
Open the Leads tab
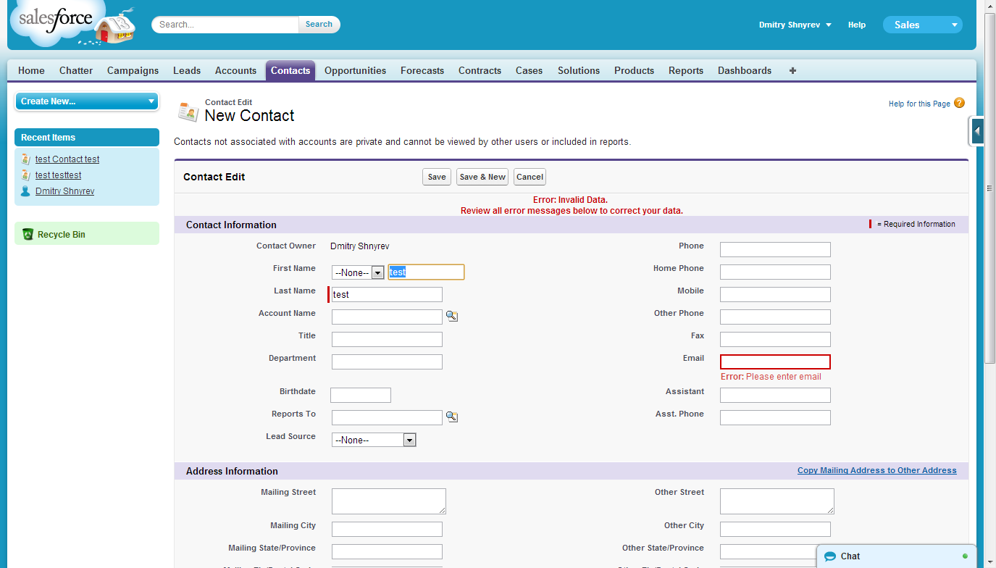coord(187,70)
